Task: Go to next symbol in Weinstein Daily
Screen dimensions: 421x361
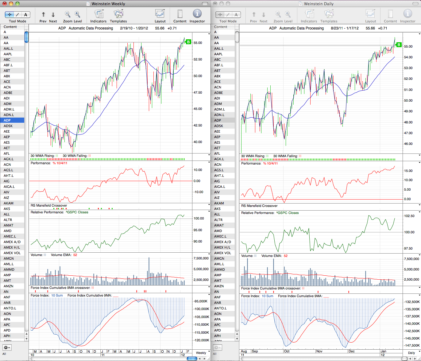Action: click(x=264, y=14)
